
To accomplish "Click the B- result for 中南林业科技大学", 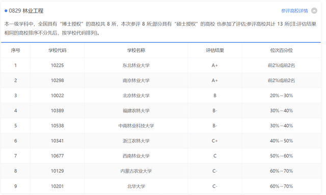I will point(215,126).
